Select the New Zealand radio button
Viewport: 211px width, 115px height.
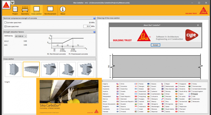click(x=165, y=89)
